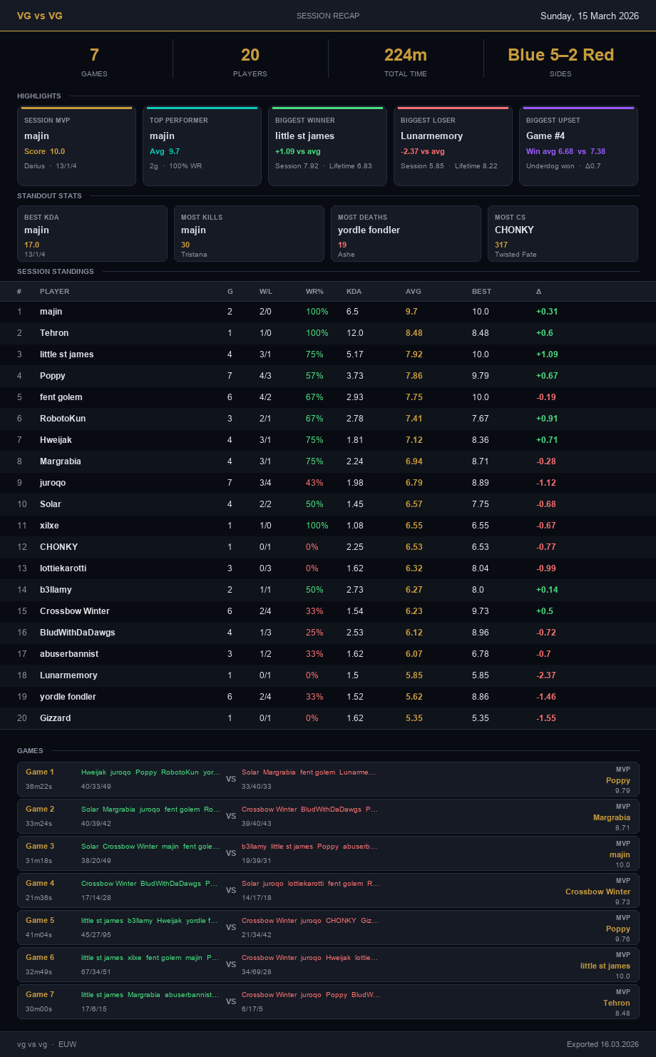Click the 'SESSION RECAP' header label

coord(328,16)
